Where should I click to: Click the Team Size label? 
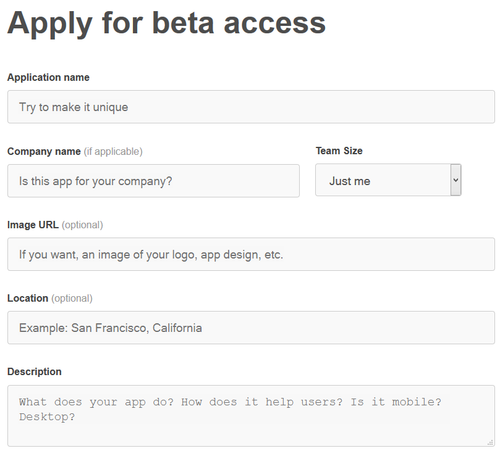(339, 151)
